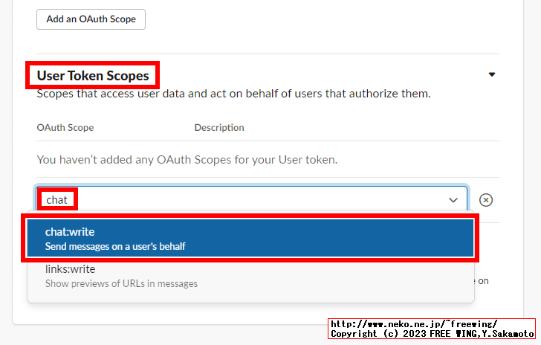Click the Add an OAuth Scope button
This screenshot has height=345, width=541.
pyautogui.click(x=91, y=19)
